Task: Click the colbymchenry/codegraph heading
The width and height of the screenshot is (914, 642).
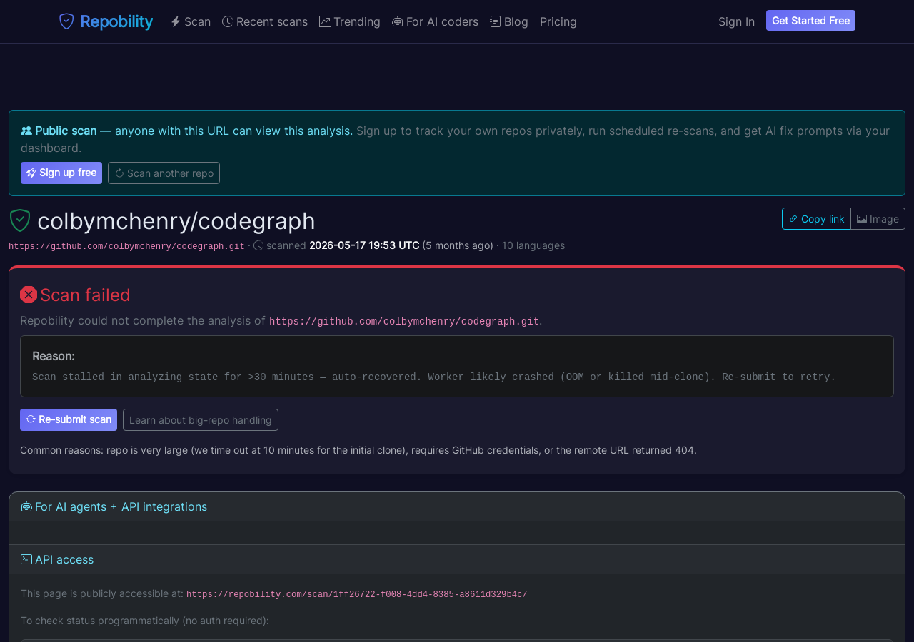Action: click(176, 220)
